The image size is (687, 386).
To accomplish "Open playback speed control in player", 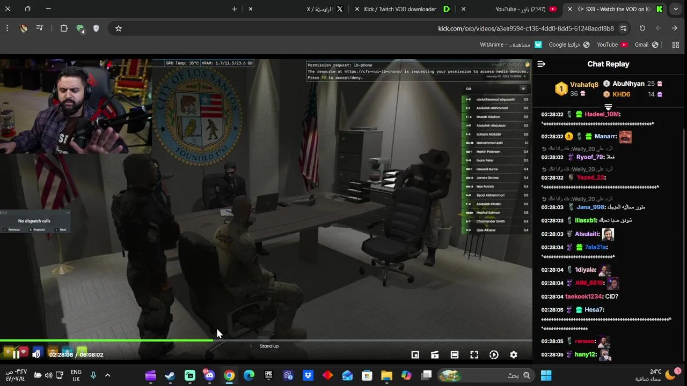I will click(x=494, y=354).
